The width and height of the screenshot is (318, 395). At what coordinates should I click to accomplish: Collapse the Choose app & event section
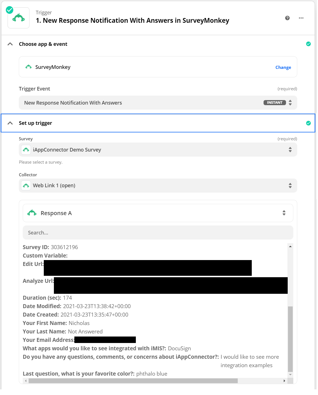[10, 44]
